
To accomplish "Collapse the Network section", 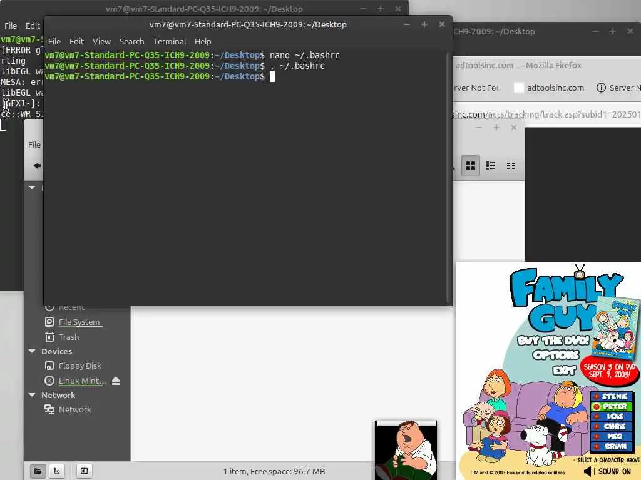I will pos(32,395).
